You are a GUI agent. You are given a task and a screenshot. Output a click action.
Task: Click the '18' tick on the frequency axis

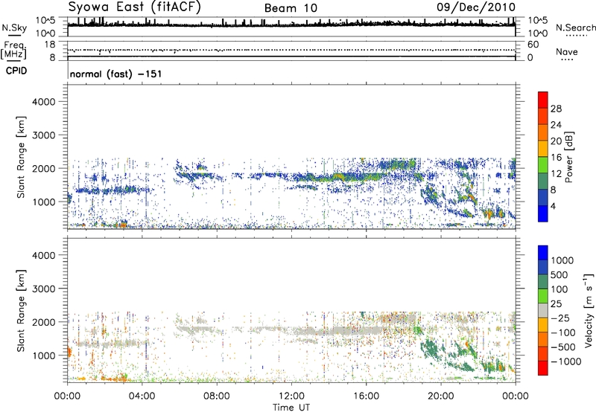pyautogui.click(x=50, y=45)
